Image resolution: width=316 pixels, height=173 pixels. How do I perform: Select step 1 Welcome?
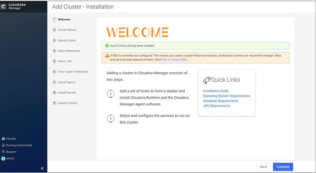click(x=61, y=19)
